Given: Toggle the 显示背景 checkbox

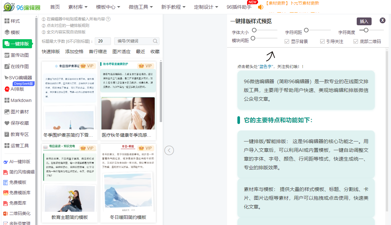Looking at the screenshot, I should pyautogui.click(x=287, y=41).
